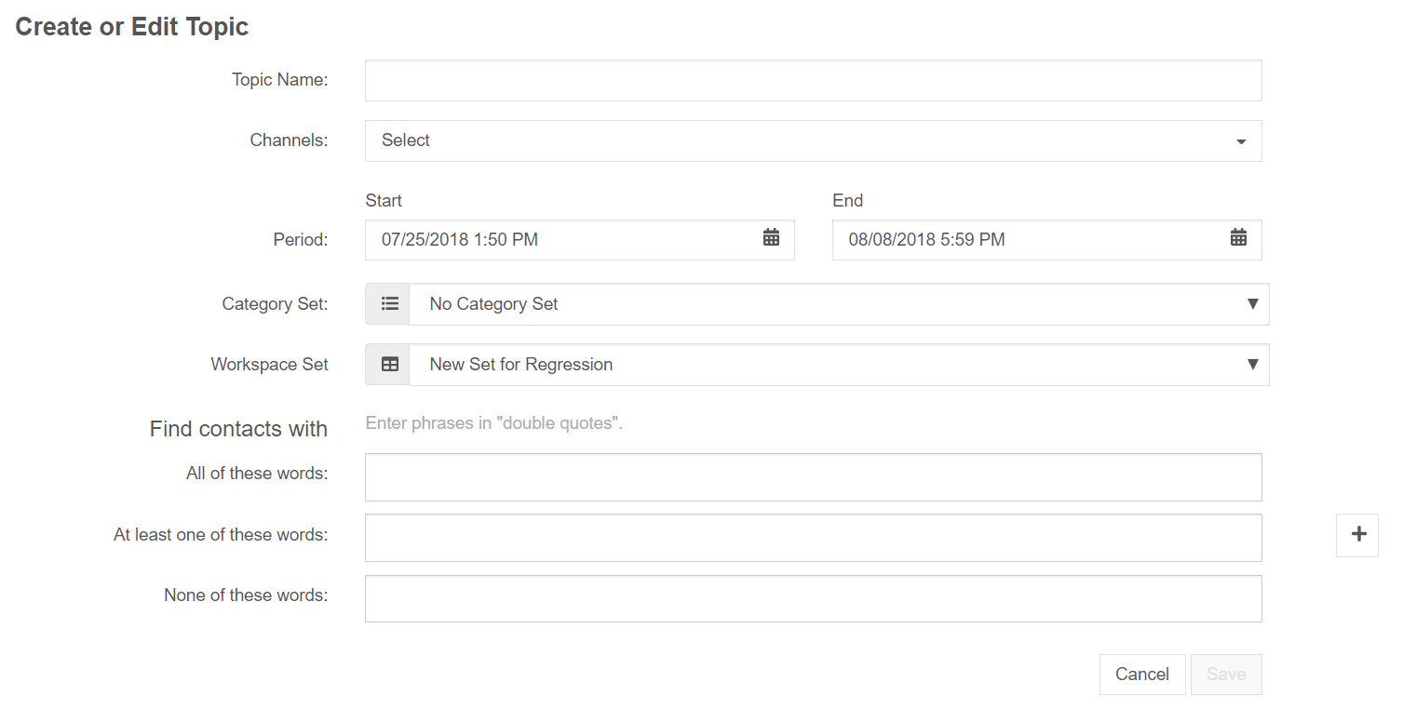The height and width of the screenshot is (722, 1403).
Task: Click the Select placeholder in Channels
Action: pos(406,140)
